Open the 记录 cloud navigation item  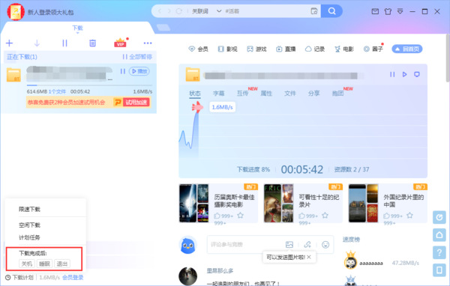(315, 49)
